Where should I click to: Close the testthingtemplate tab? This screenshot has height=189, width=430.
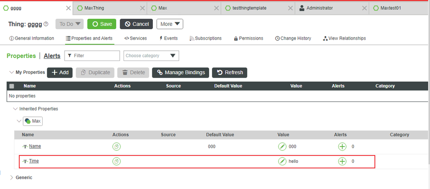(x=291, y=8)
